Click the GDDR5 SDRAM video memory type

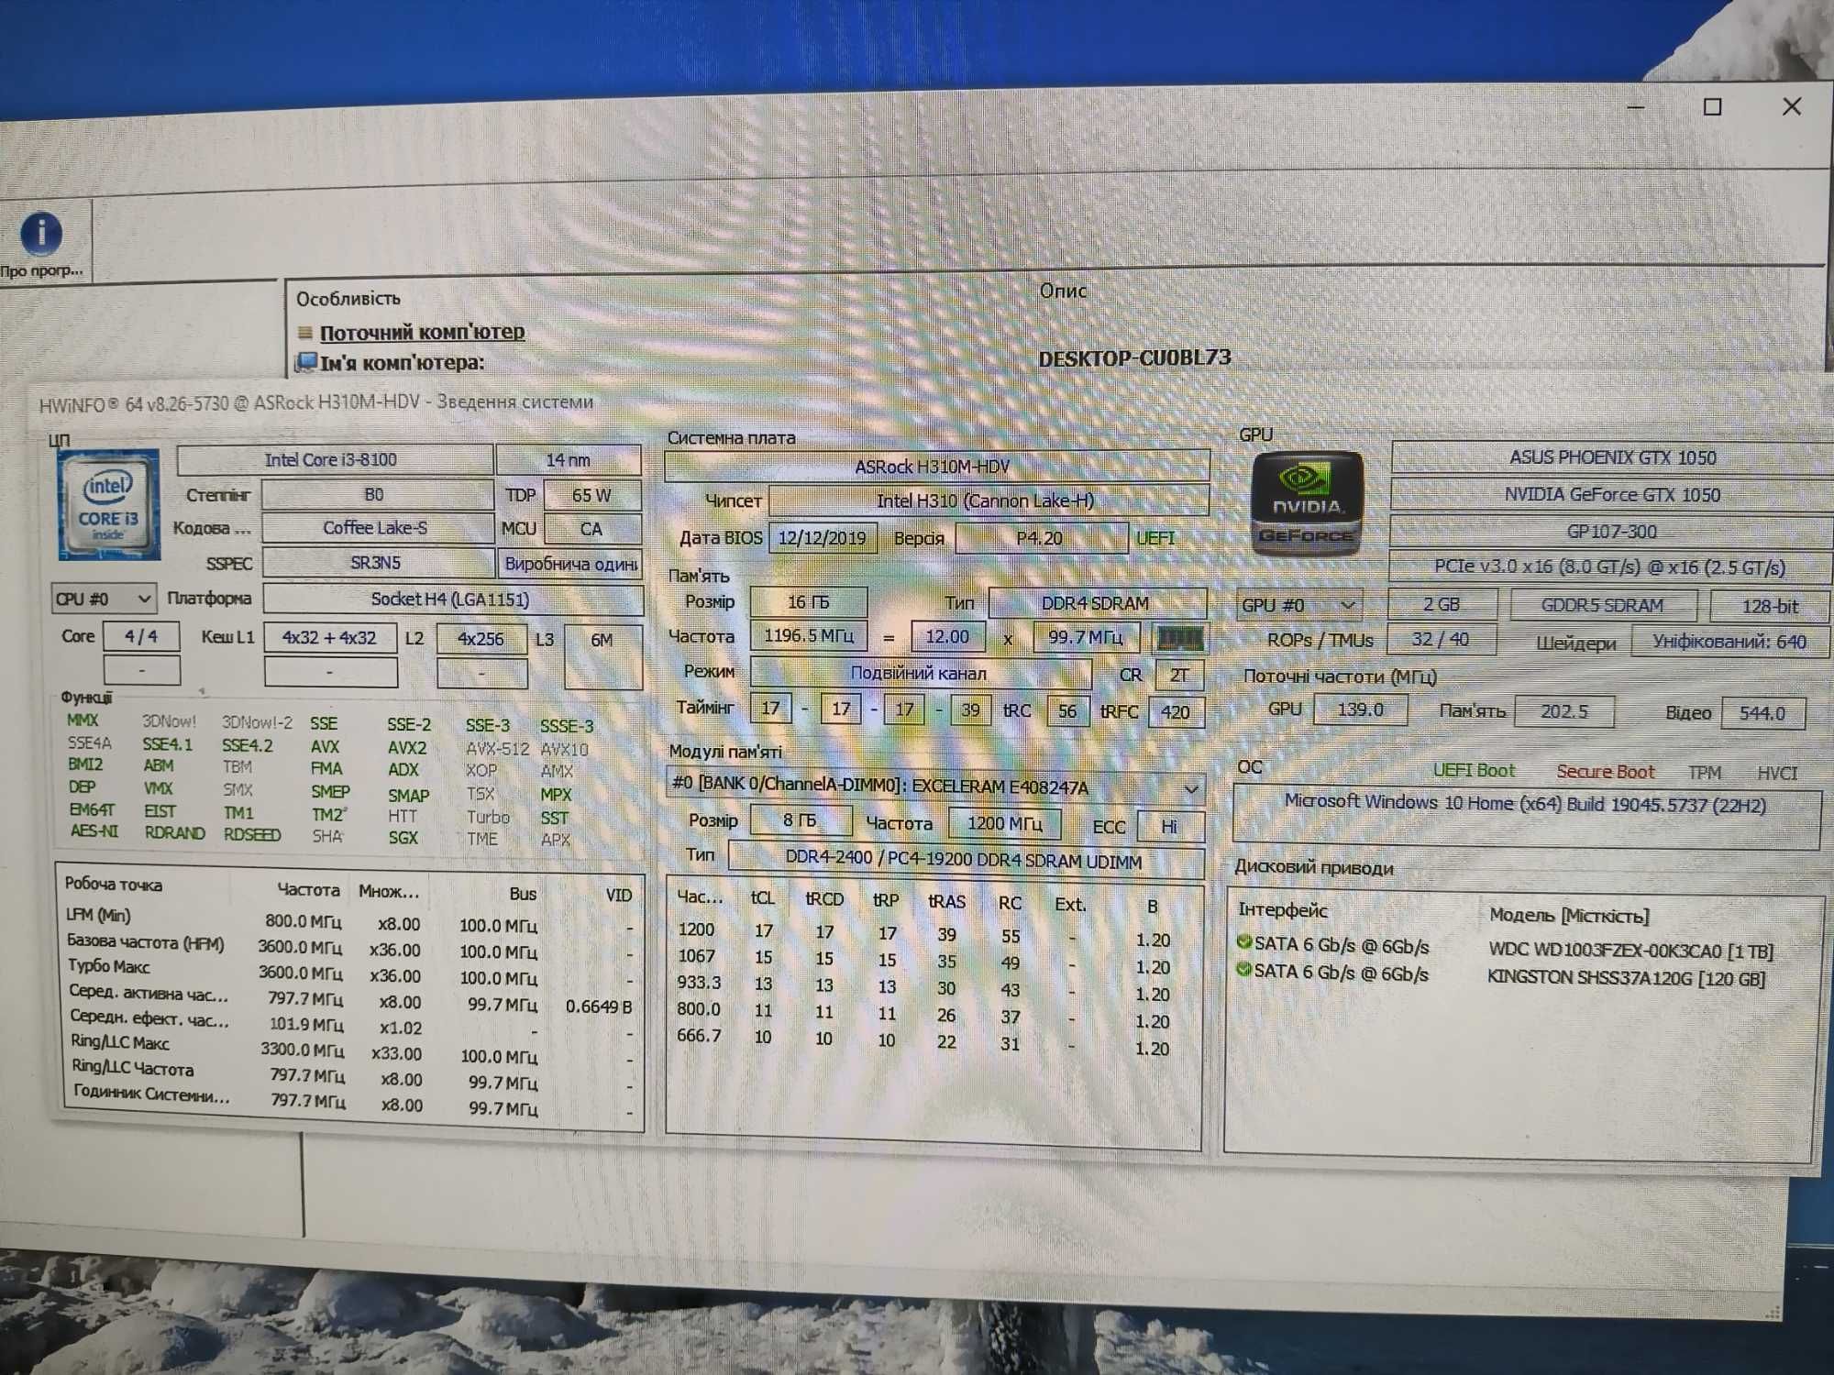point(1603,605)
